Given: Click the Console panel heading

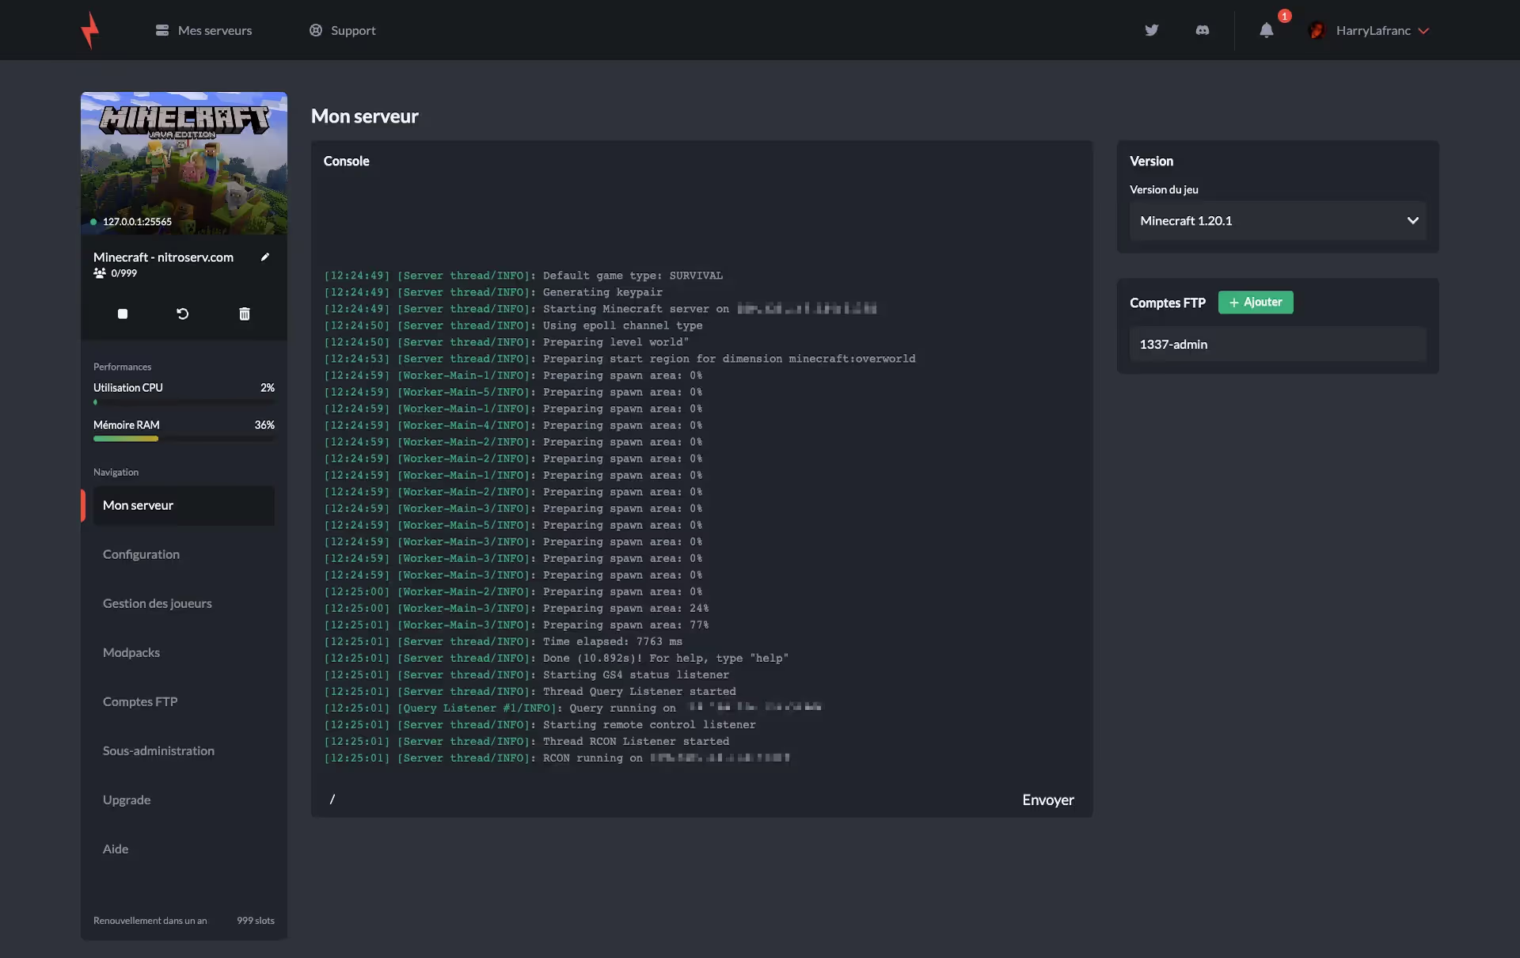Looking at the screenshot, I should tap(346, 161).
